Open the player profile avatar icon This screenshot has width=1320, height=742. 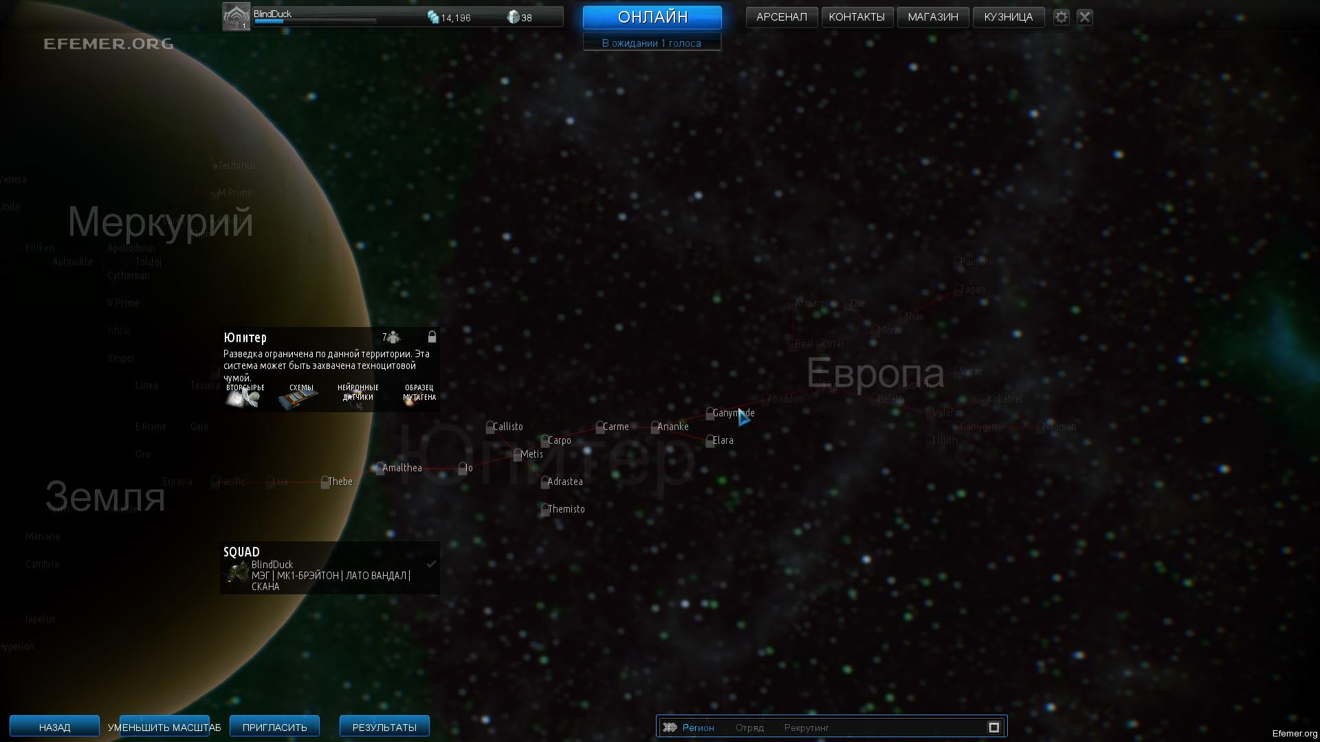coord(236,16)
